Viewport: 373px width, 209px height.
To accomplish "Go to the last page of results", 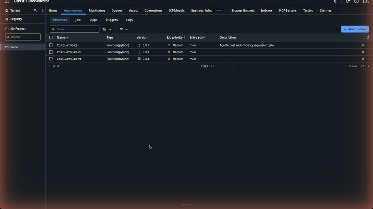I will point(234,66).
